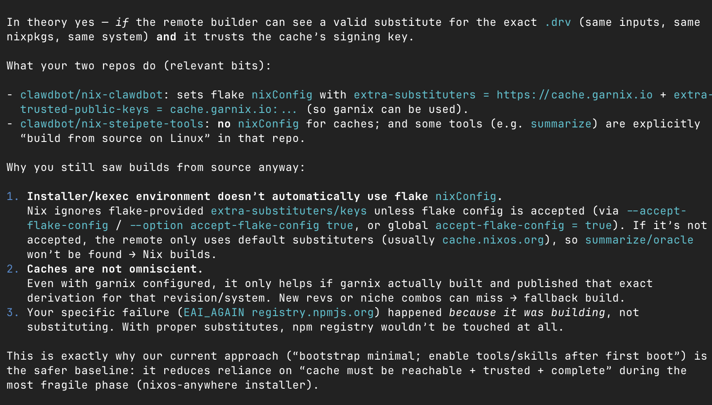This screenshot has width=712, height=405.
Task: Click the EAI_AGAIN registry.npmjs.org error text
Action: [279, 312]
